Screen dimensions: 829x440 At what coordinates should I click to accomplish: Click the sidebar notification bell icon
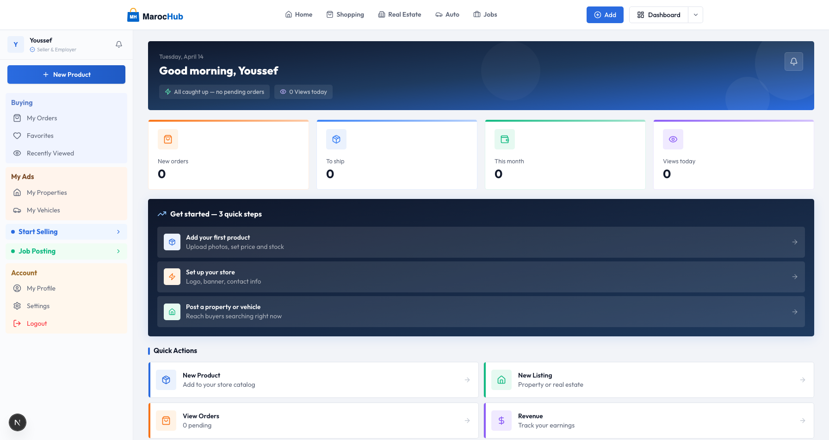[x=119, y=44]
